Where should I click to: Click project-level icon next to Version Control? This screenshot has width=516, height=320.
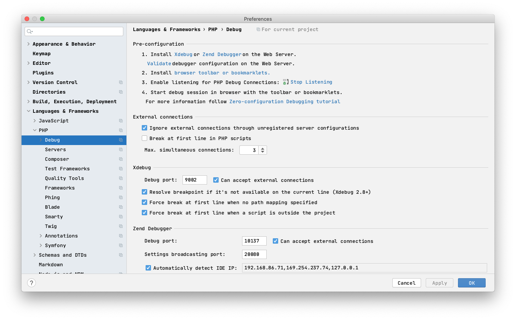(x=121, y=82)
